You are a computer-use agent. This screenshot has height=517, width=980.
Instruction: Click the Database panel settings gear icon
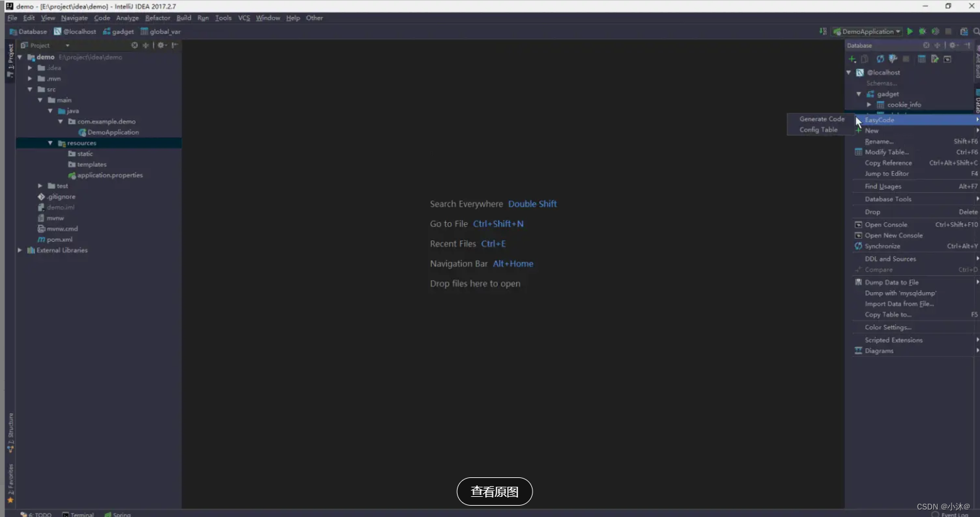click(x=952, y=45)
